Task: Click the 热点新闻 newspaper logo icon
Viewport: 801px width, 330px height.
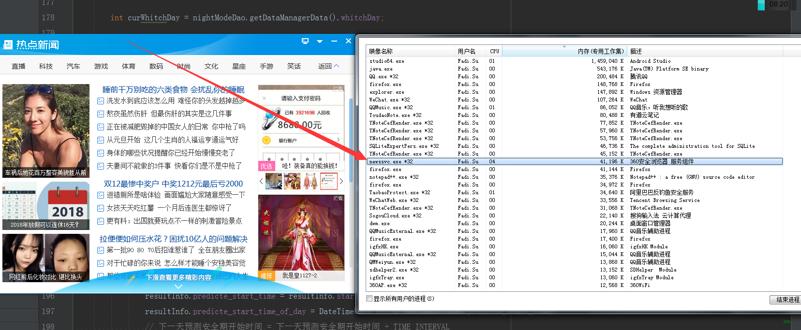Action: tap(8, 45)
